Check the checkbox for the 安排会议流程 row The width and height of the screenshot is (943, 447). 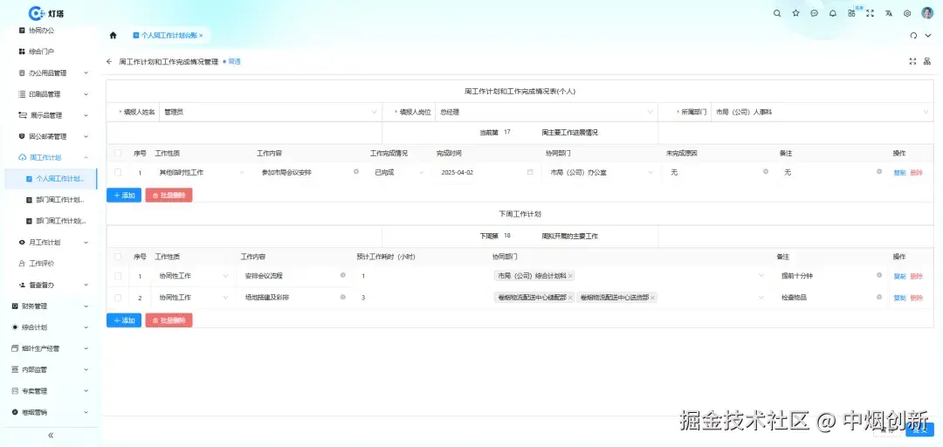tap(118, 276)
